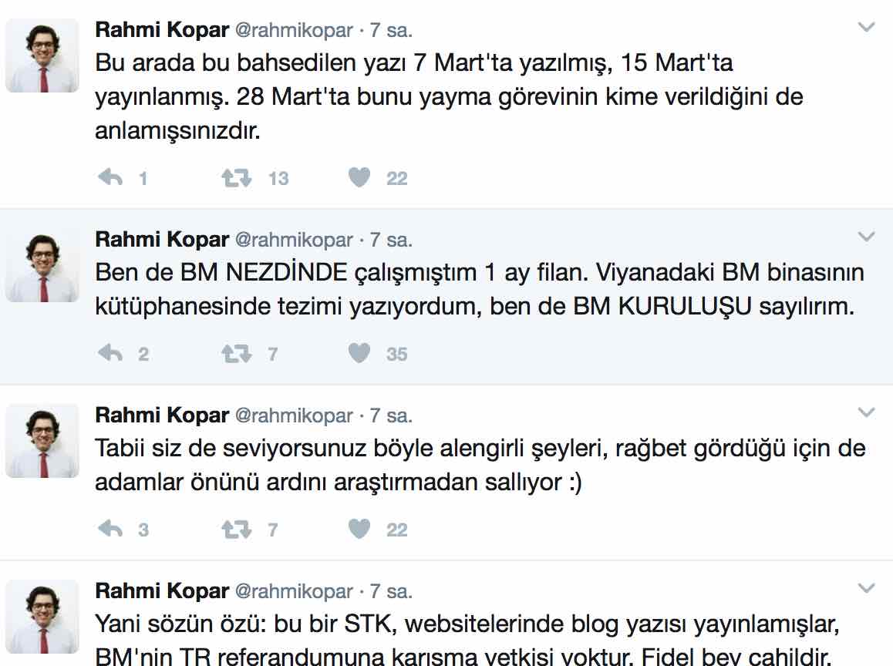Open the first tweet's profile picture
Screen dimensions: 893x666
(42, 55)
